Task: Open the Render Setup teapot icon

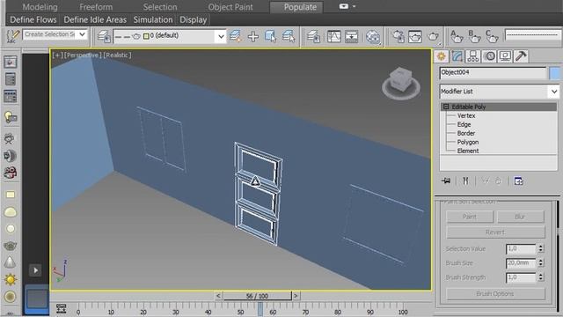Action: pyautogui.click(x=398, y=36)
